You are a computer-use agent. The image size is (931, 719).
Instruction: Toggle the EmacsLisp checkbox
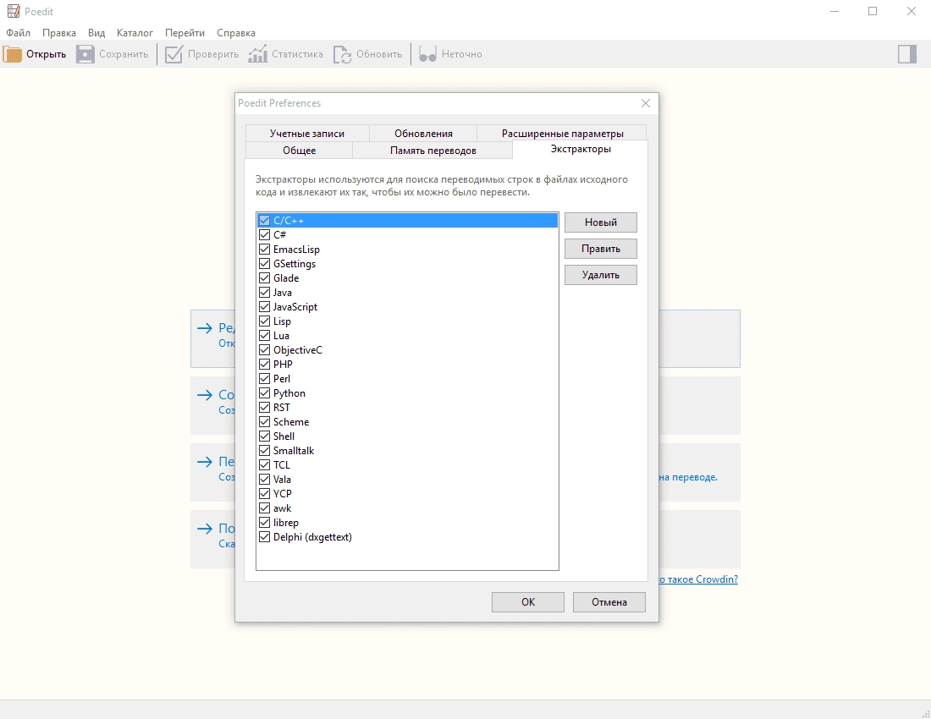(264, 250)
